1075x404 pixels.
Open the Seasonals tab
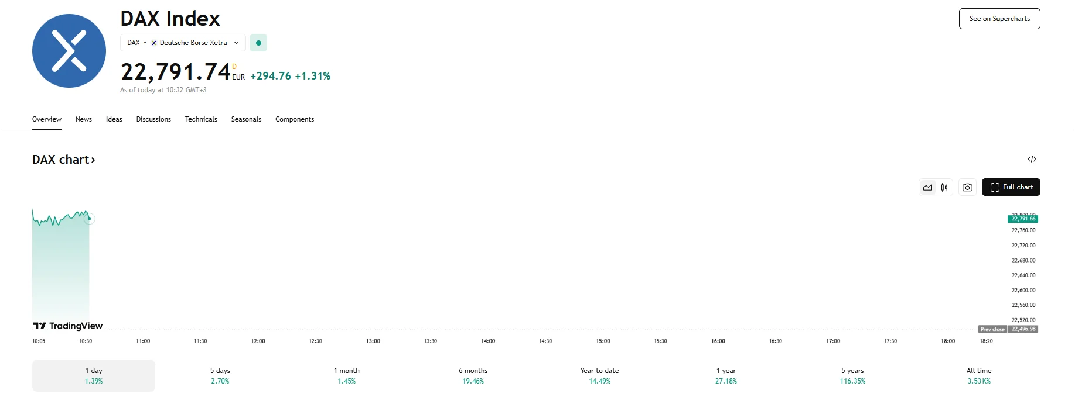(x=246, y=119)
